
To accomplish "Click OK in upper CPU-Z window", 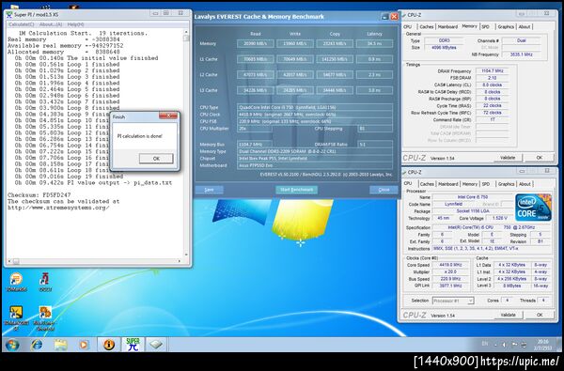I will [540, 158].
